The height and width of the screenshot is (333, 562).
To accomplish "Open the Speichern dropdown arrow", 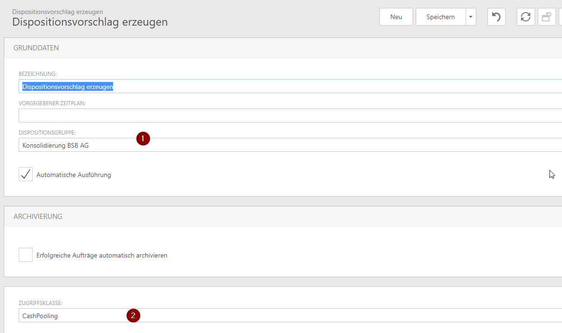I will 471,17.
